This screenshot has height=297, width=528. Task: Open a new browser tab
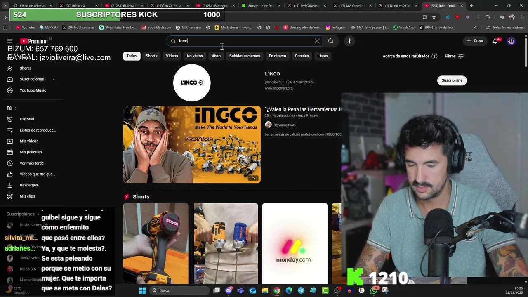[x=471, y=6]
